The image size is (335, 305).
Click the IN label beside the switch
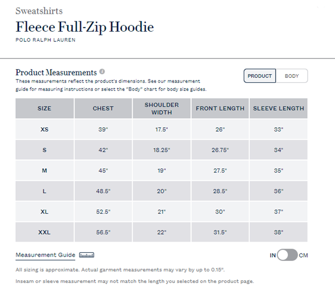273,256
